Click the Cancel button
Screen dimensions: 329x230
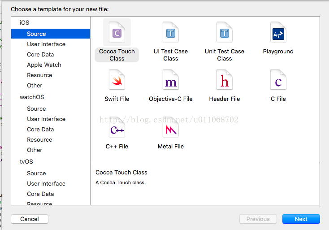30,219
